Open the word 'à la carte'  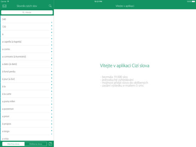tap(26, 94)
